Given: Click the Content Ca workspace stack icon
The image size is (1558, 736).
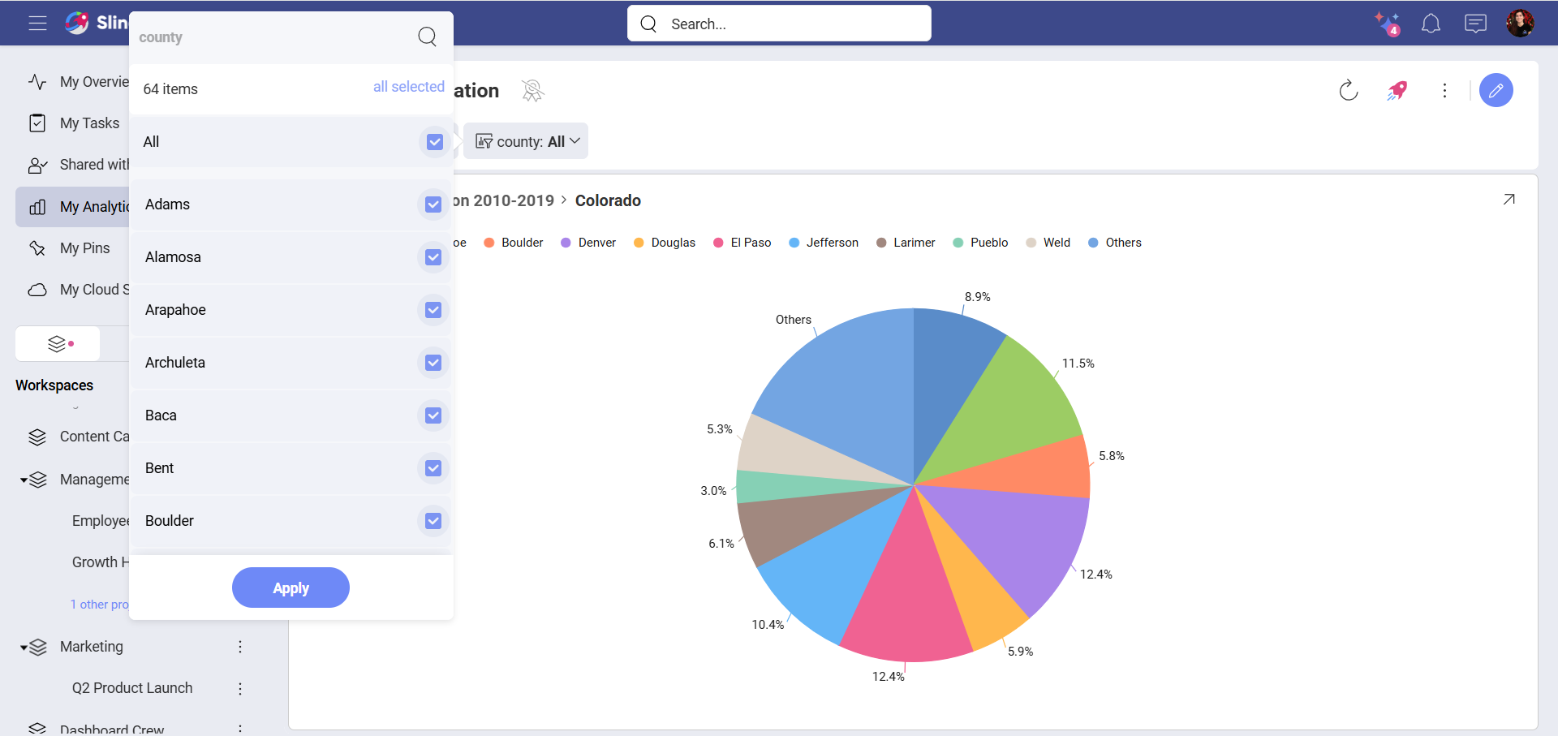Looking at the screenshot, I should (37, 437).
